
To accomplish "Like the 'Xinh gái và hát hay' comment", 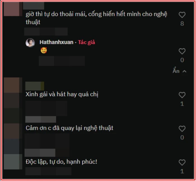I will (x=182, y=95).
